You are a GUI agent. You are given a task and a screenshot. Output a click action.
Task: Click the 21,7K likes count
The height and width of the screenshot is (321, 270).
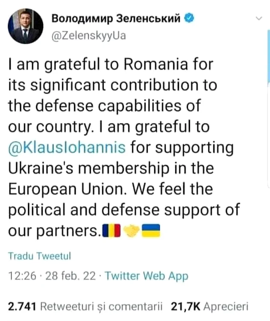tap(185, 306)
